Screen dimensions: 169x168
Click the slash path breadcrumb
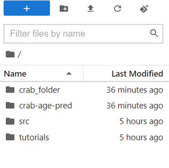(x=19, y=54)
